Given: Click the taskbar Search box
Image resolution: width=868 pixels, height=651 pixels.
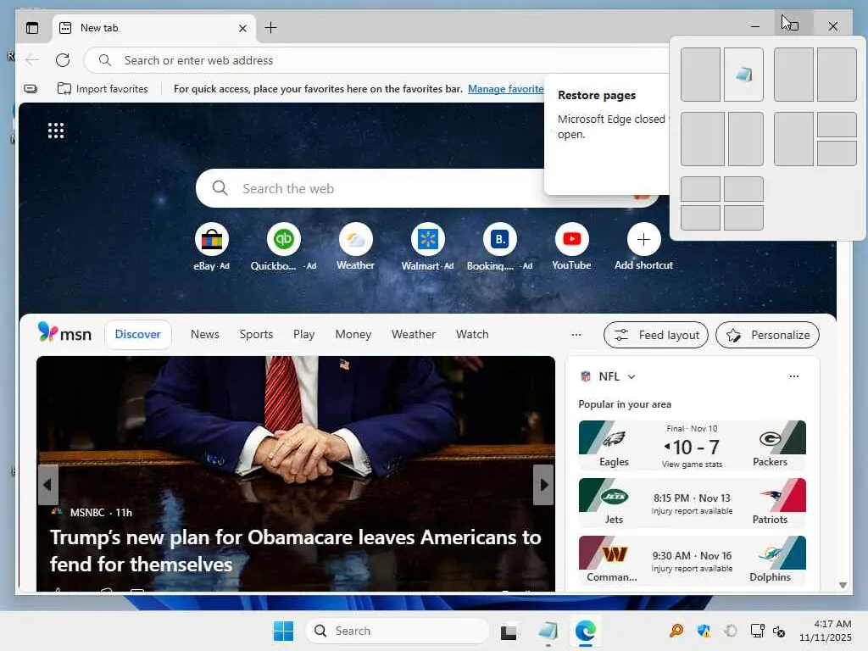Looking at the screenshot, I should click(398, 631).
